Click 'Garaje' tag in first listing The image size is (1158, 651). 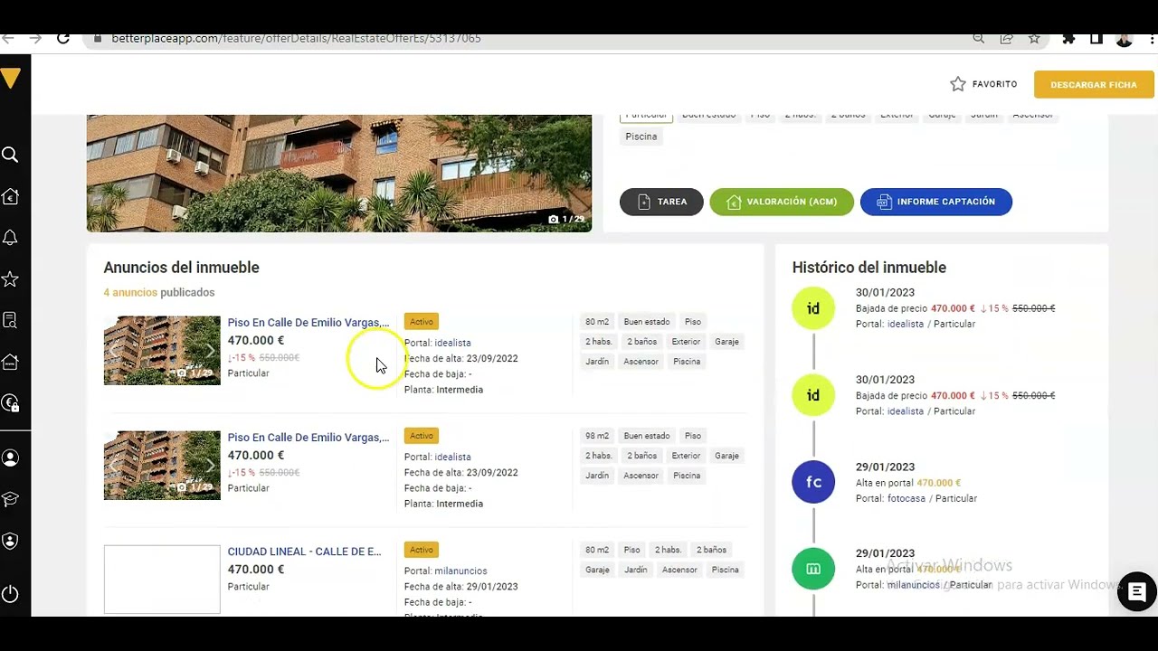coord(726,342)
